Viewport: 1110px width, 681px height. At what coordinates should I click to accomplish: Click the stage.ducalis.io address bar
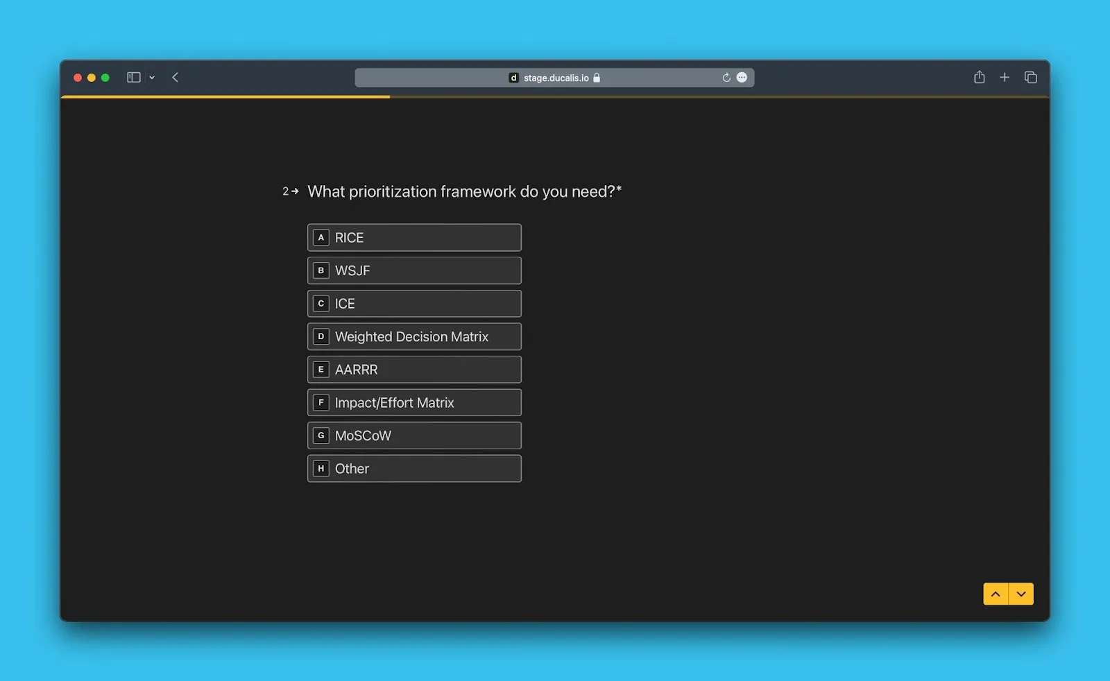554,78
